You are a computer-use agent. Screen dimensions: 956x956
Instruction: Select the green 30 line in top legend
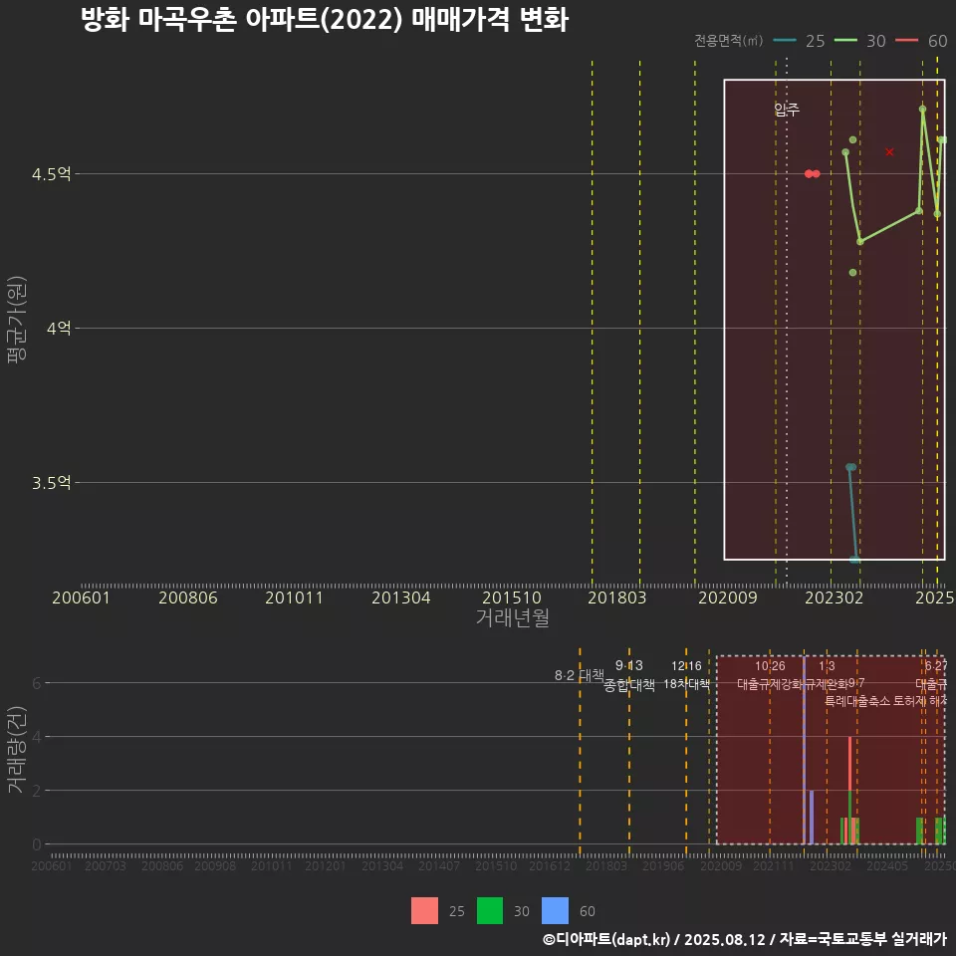click(845, 41)
